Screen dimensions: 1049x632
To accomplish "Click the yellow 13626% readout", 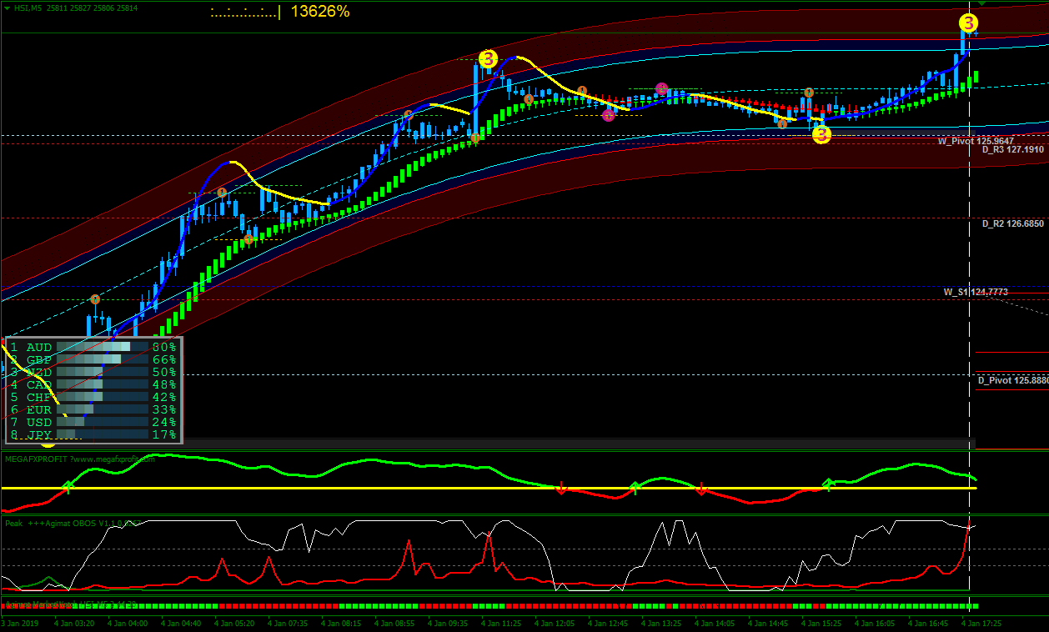I will (320, 12).
